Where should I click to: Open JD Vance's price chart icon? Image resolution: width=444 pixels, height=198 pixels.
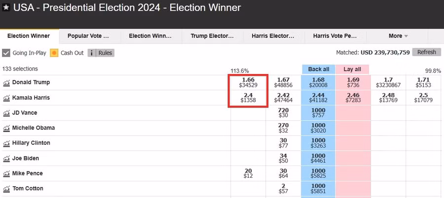pyautogui.click(x=6, y=113)
